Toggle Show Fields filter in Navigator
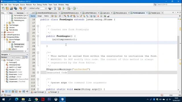 6,91
